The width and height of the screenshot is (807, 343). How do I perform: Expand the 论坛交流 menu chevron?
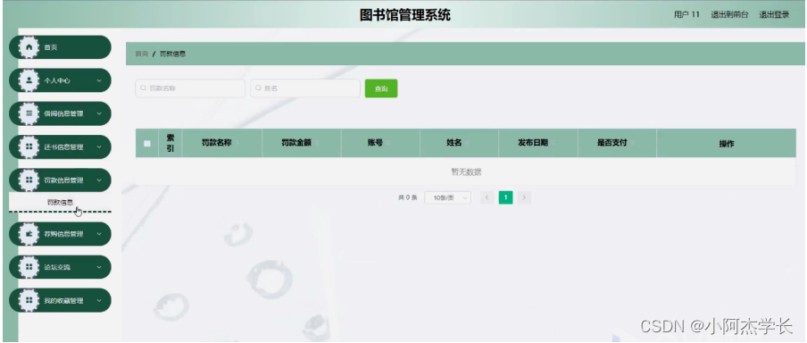point(99,267)
